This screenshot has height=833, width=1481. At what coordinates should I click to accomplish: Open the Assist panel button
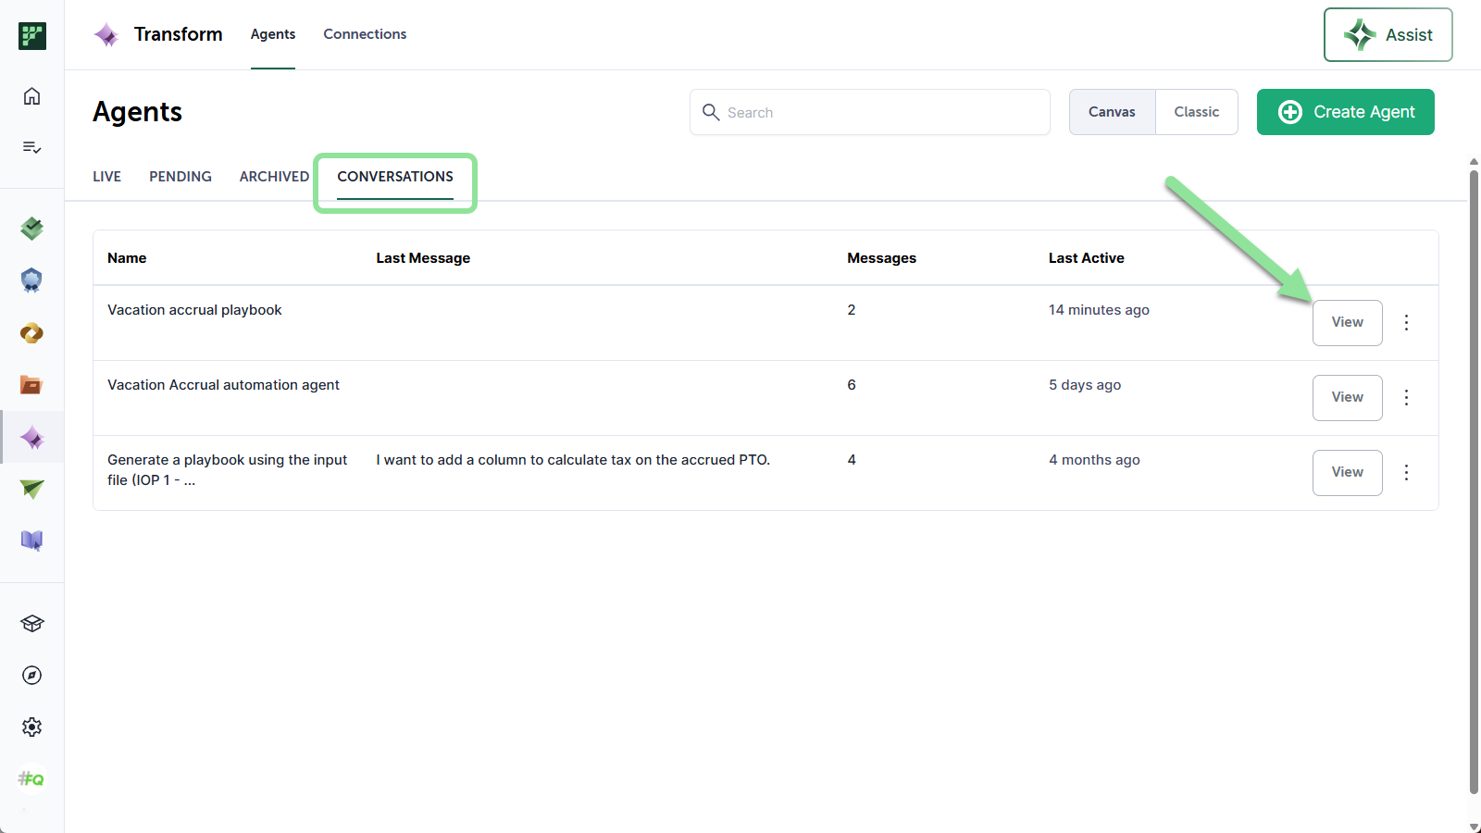pyautogui.click(x=1388, y=35)
